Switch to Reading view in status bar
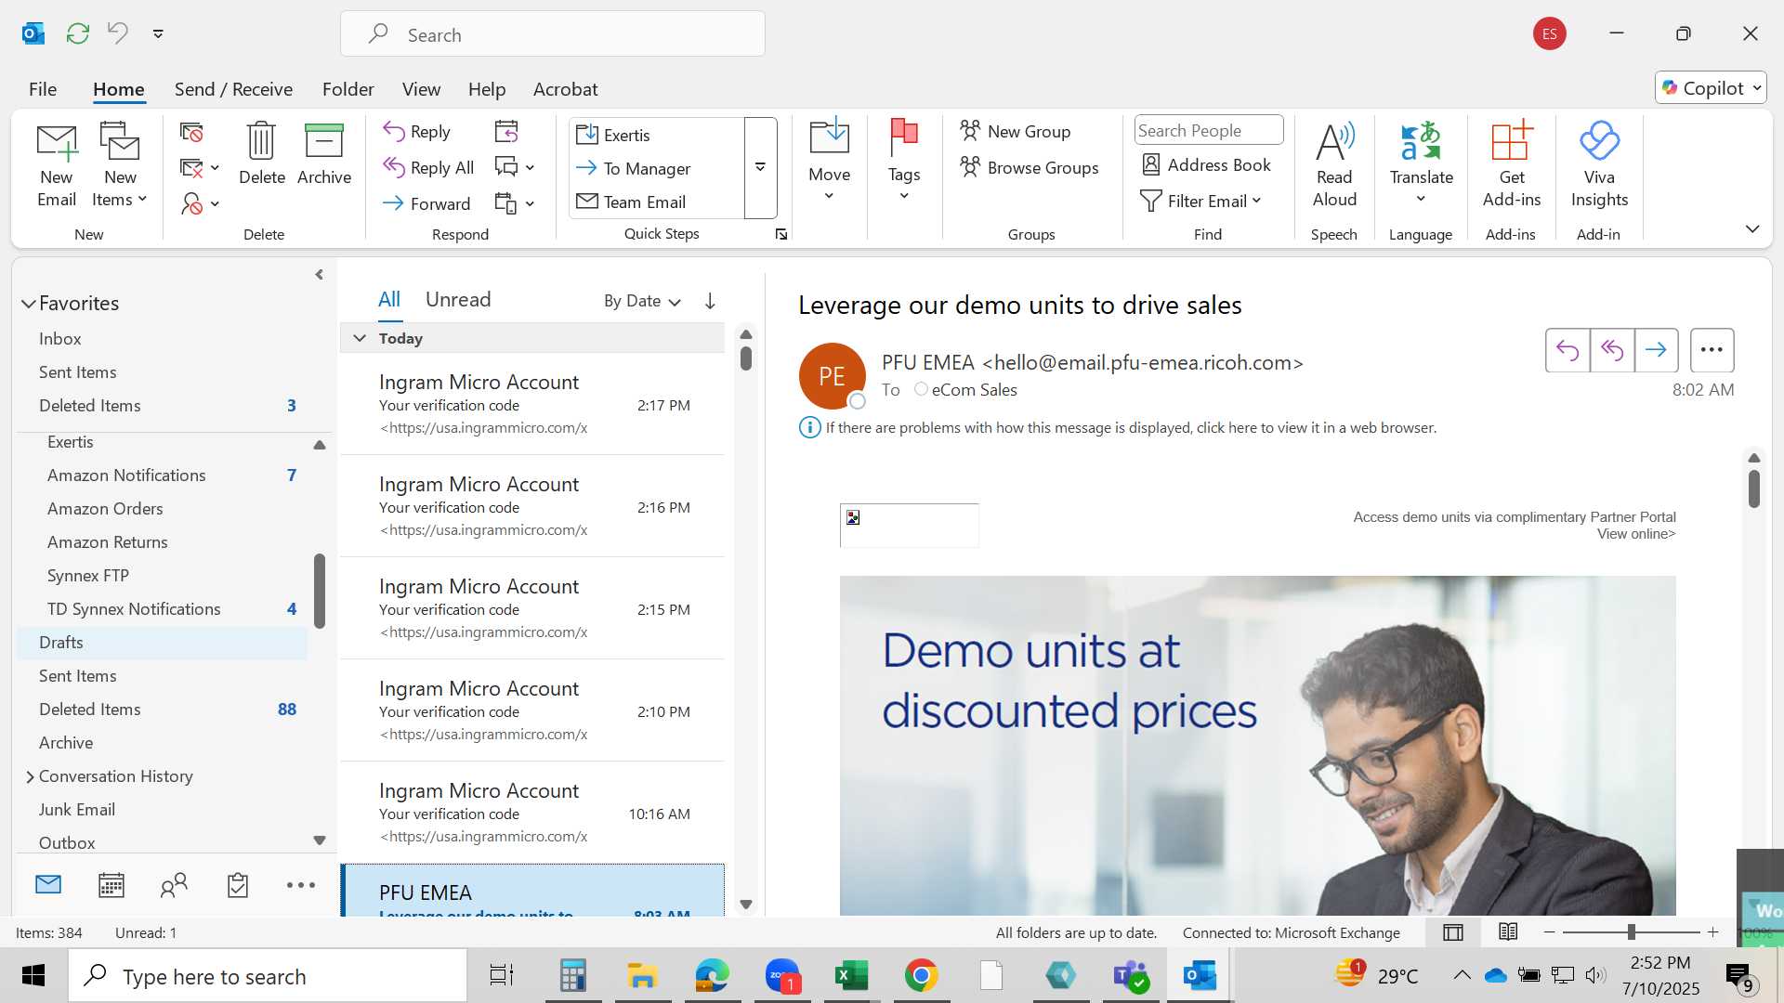1784x1003 pixels. pyautogui.click(x=1508, y=932)
